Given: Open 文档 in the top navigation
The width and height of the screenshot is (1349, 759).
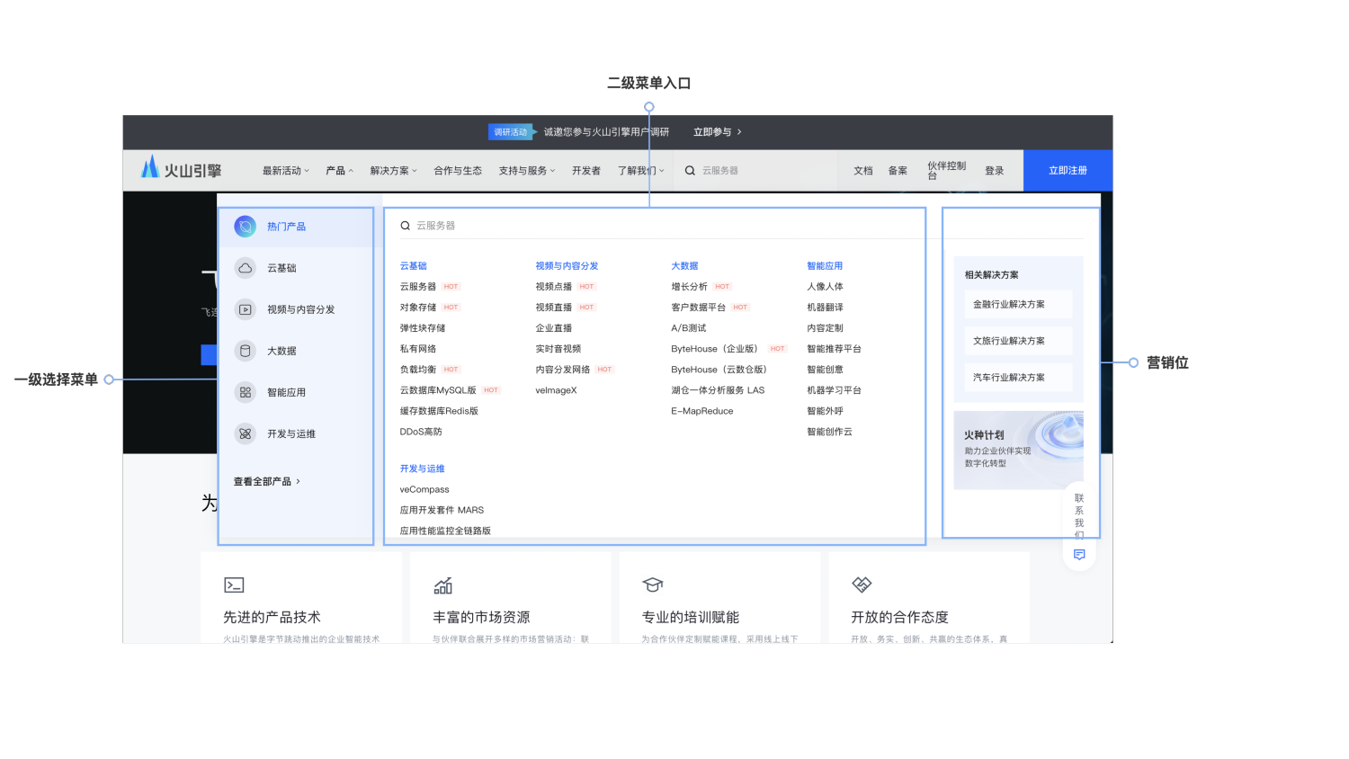Looking at the screenshot, I should (x=863, y=171).
